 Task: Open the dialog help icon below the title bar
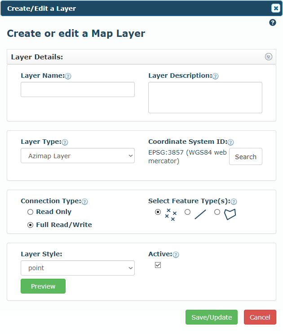(273, 22)
